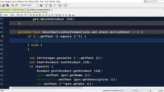The image size is (164, 92).
Task: Click the Clean and Build icon
Action: [x=50, y=5]
